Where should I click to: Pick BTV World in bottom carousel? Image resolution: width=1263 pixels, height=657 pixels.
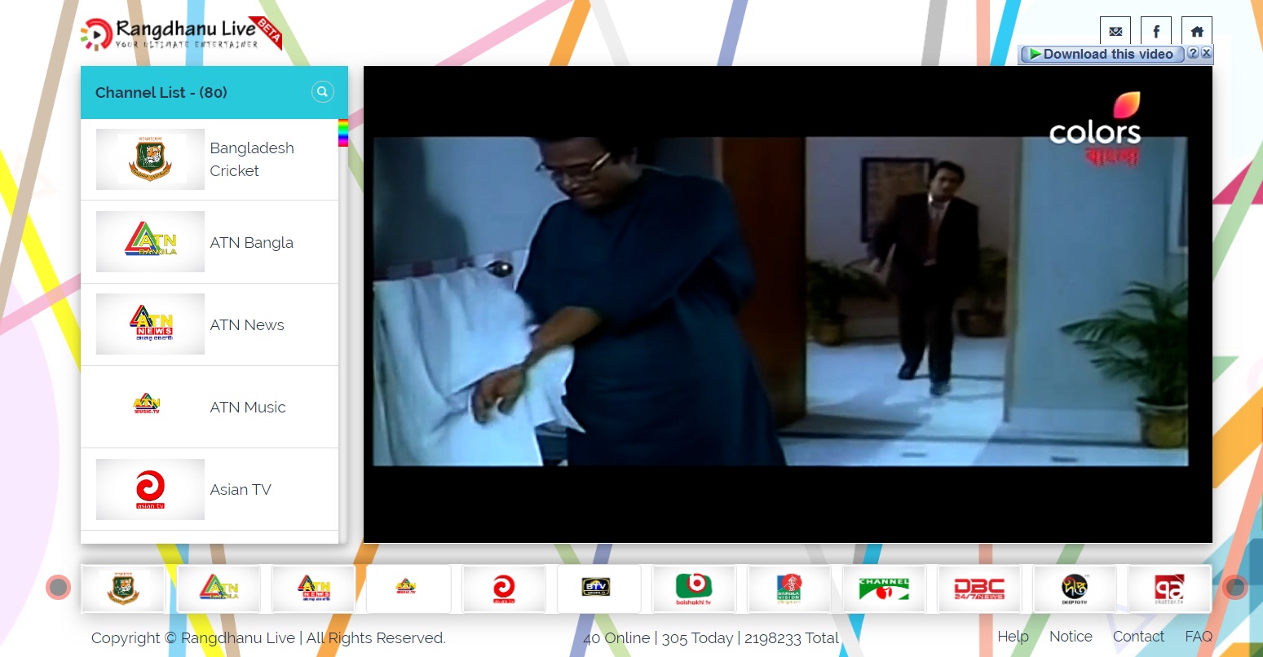[x=599, y=589]
